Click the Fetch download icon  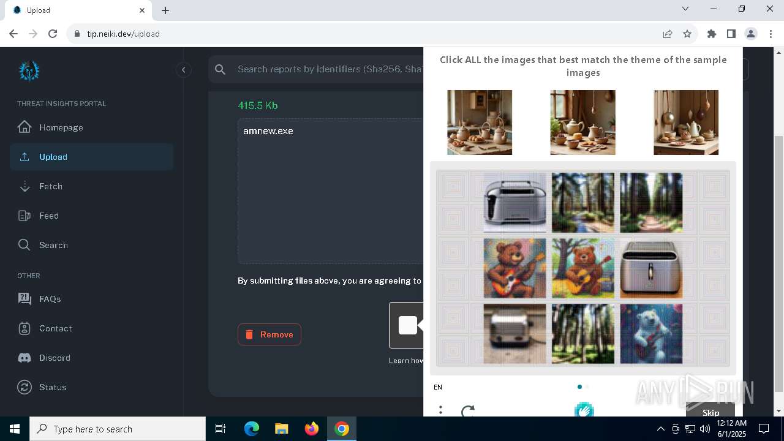coord(24,186)
